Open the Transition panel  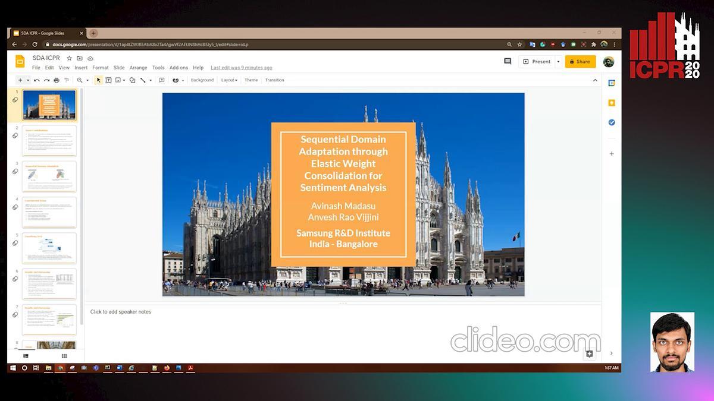(x=274, y=80)
